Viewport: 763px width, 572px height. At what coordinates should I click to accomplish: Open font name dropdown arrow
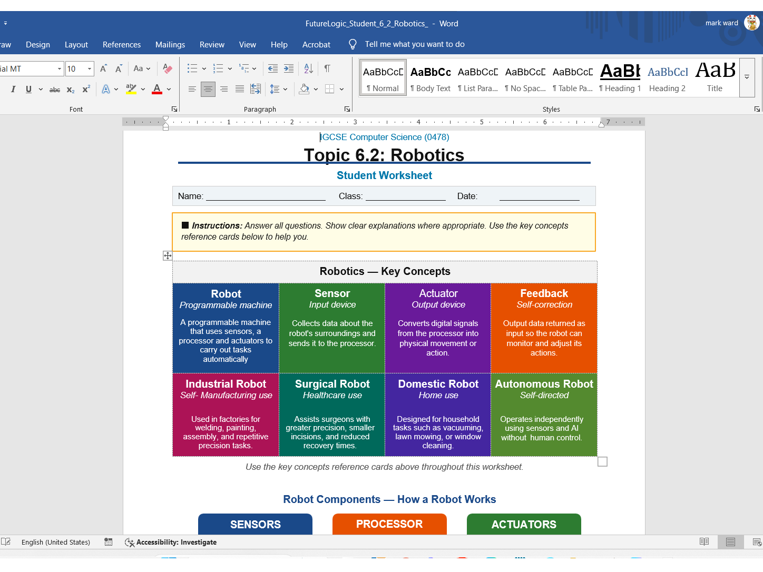point(59,68)
